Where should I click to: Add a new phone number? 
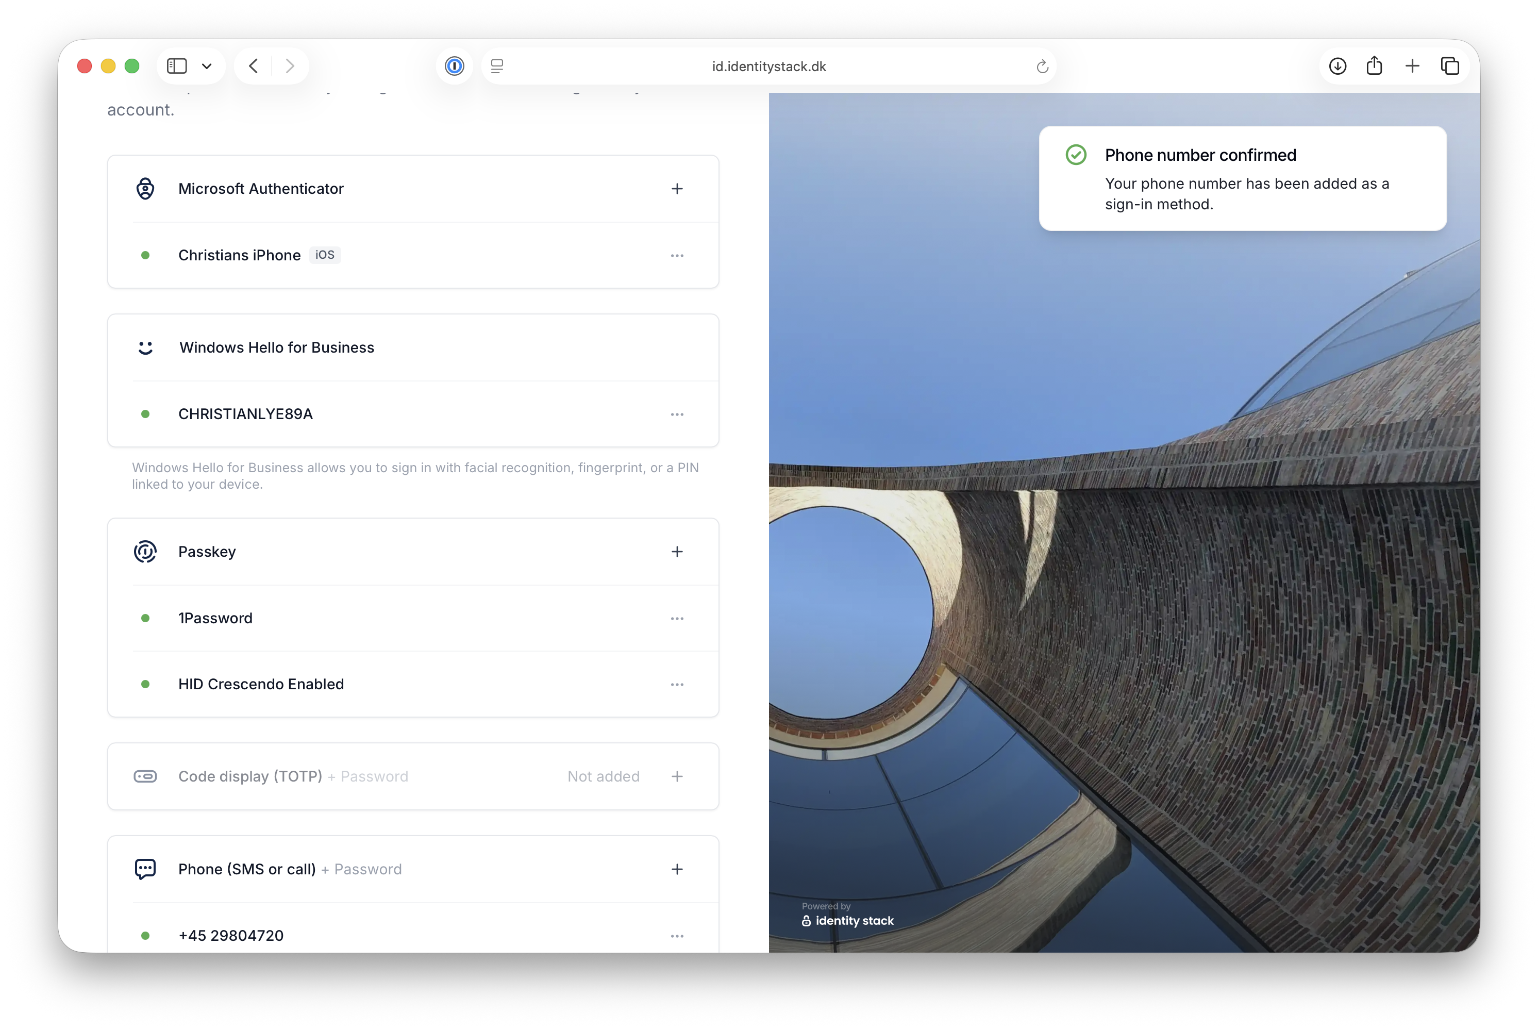677,869
